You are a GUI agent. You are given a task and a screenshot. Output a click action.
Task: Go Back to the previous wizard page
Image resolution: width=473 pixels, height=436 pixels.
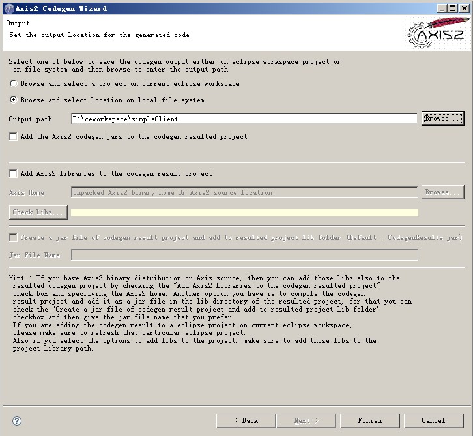coord(246,420)
